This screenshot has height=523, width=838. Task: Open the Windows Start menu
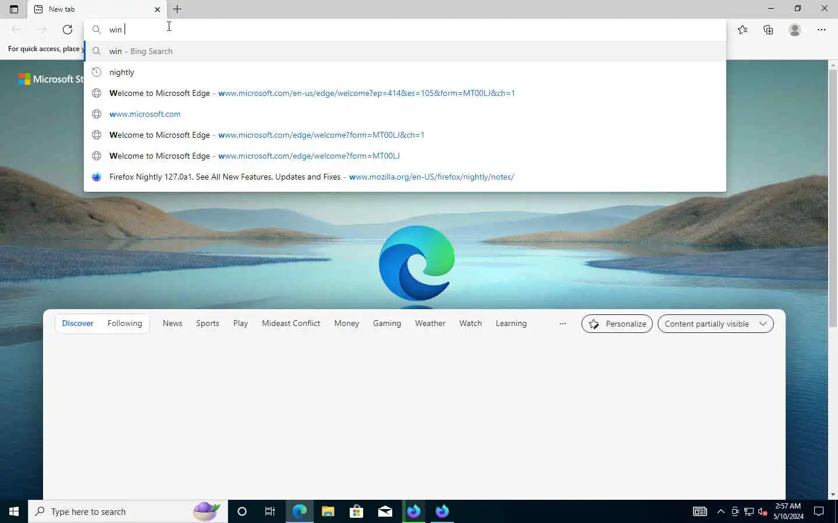pyautogui.click(x=14, y=511)
